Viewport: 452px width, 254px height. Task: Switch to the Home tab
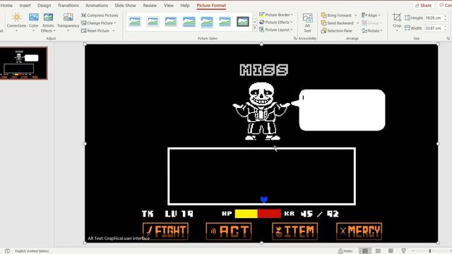(x=6, y=6)
